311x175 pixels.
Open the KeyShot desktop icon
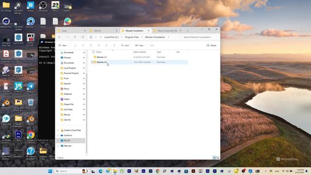(31, 22)
